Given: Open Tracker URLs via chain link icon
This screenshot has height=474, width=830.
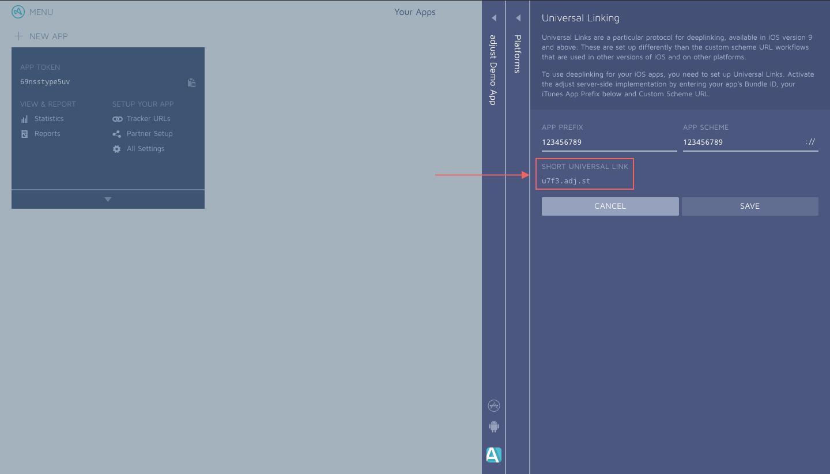Looking at the screenshot, I should tap(118, 118).
